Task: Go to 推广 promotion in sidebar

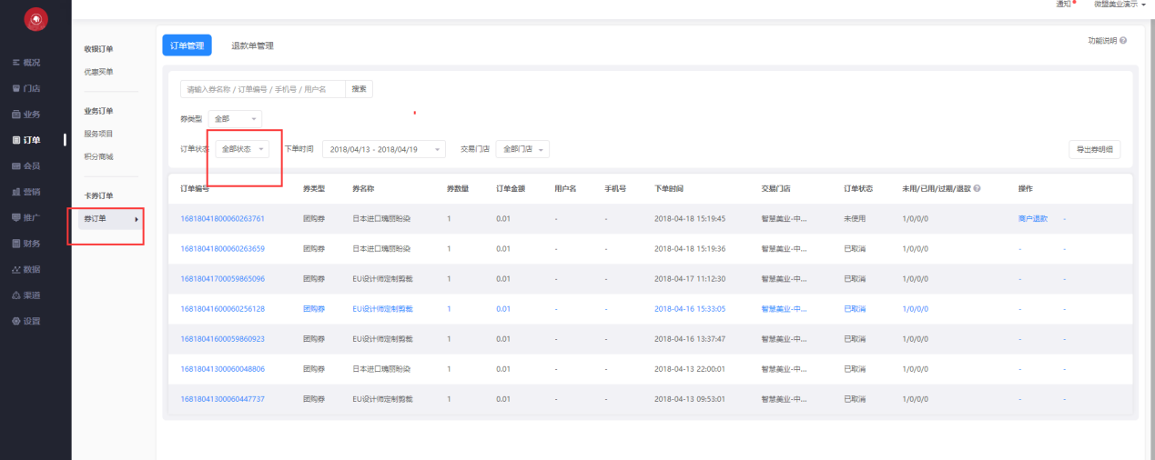Action: pyautogui.click(x=26, y=217)
